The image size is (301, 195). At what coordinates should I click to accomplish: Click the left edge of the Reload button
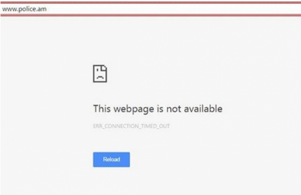pos(94,159)
